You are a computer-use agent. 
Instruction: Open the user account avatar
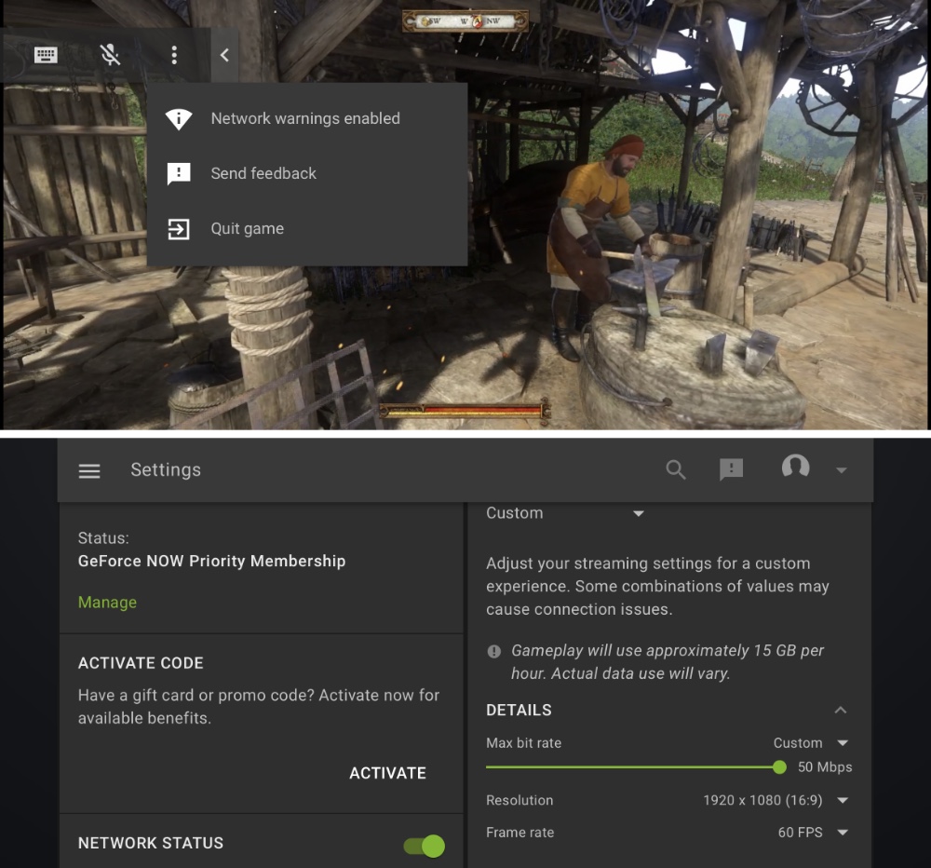(795, 468)
